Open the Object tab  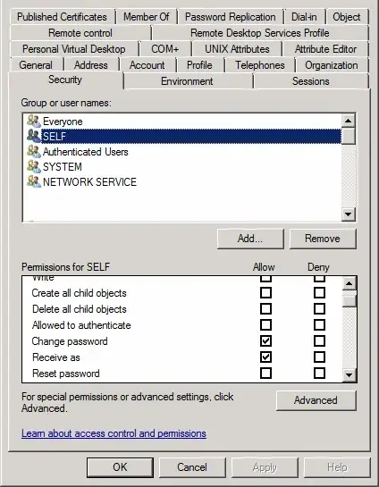tap(347, 17)
